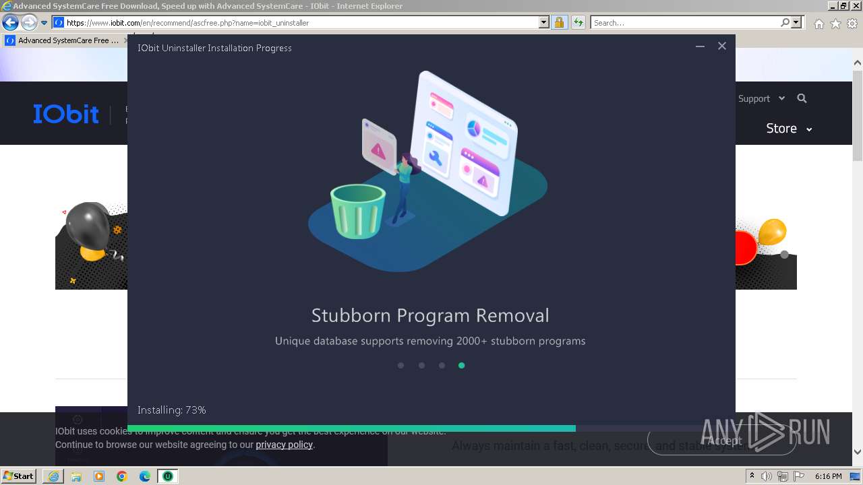Click the Accept cookies button
Image resolution: width=863 pixels, height=485 pixels.
(722, 441)
